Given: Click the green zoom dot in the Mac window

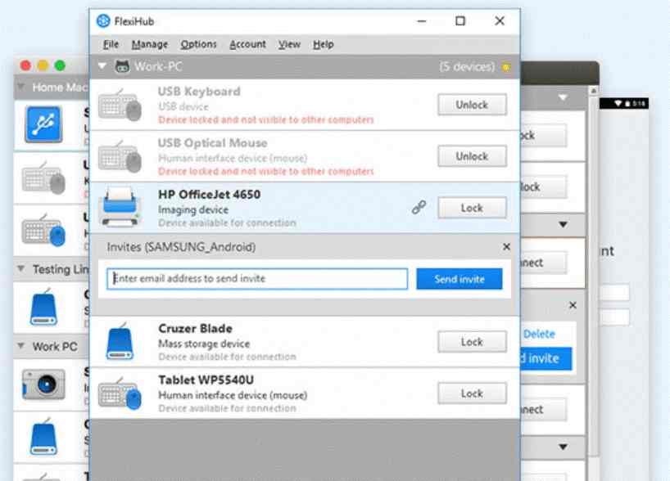Looking at the screenshot, I should tap(60, 65).
